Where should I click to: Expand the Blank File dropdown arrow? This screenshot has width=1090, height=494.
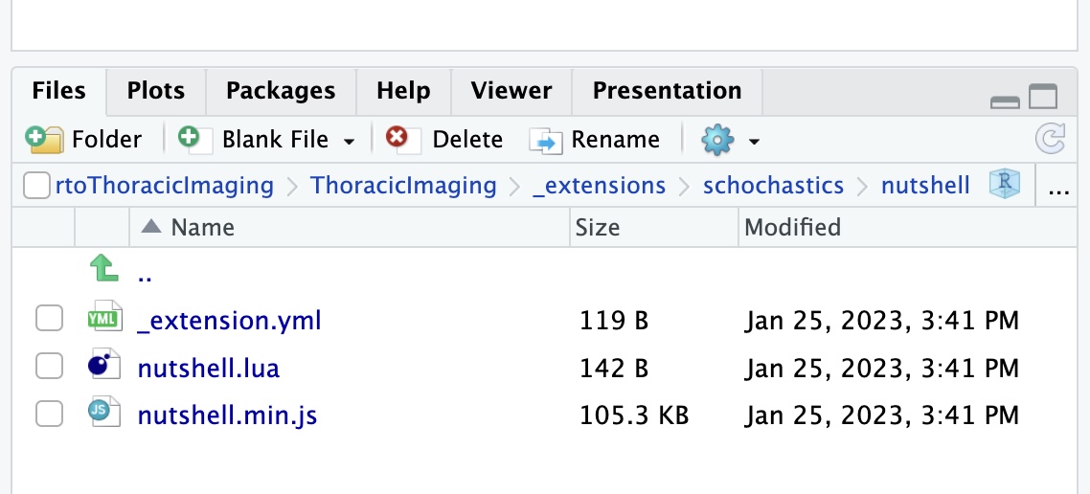pyautogui.click(x=349, y=142)
